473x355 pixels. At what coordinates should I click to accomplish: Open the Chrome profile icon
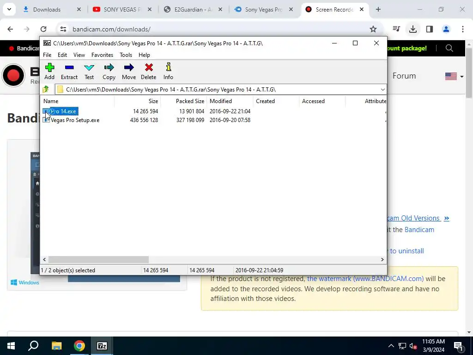[x=446, y=29]
